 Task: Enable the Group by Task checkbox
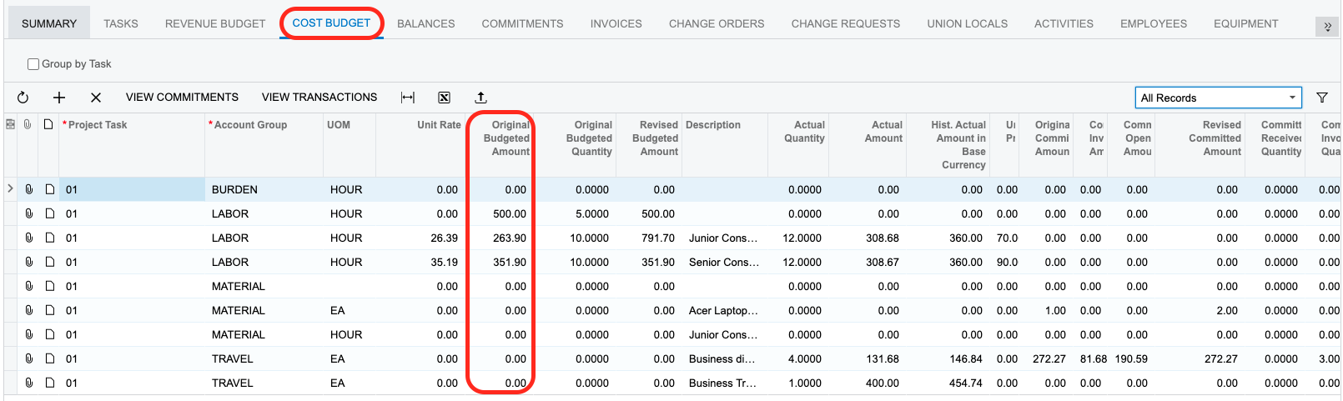coord(34,64)
